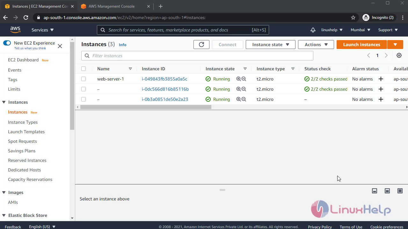Sort by Instance type column arrow
The image size is (408, 229).
tap(293, 69)
